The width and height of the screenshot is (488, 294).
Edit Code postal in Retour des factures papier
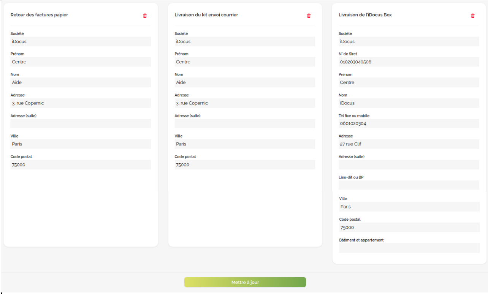tap(81, 164)
